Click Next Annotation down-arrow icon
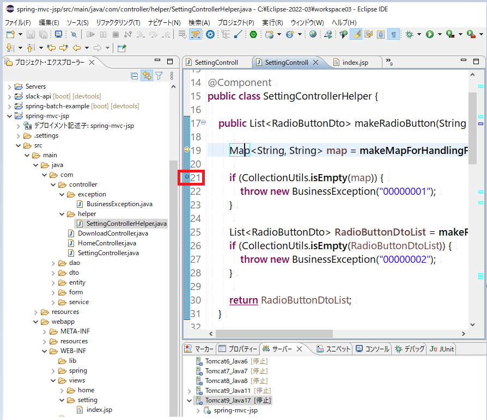This screenshot has width=487, height=420. 10,48
